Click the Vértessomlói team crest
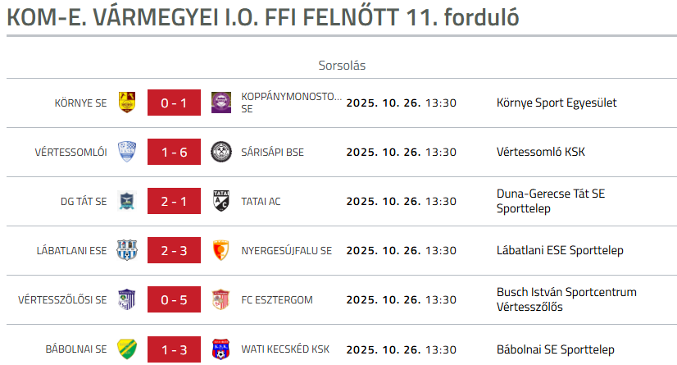The height and width of the screenshot is (365, 677). [127, 152]
